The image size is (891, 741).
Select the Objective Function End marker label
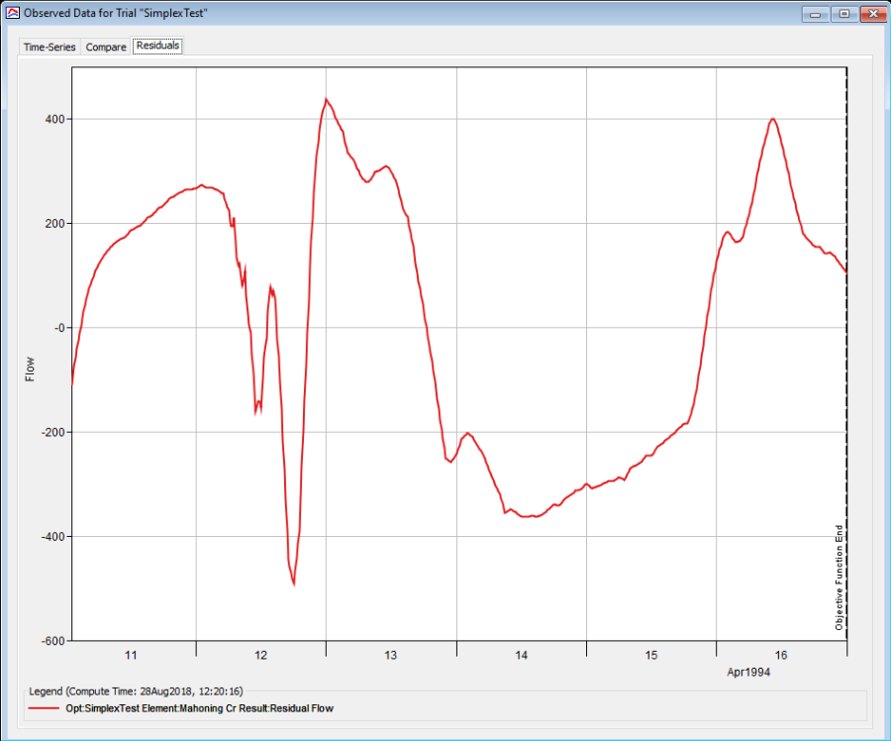click(x=839, y=577)
